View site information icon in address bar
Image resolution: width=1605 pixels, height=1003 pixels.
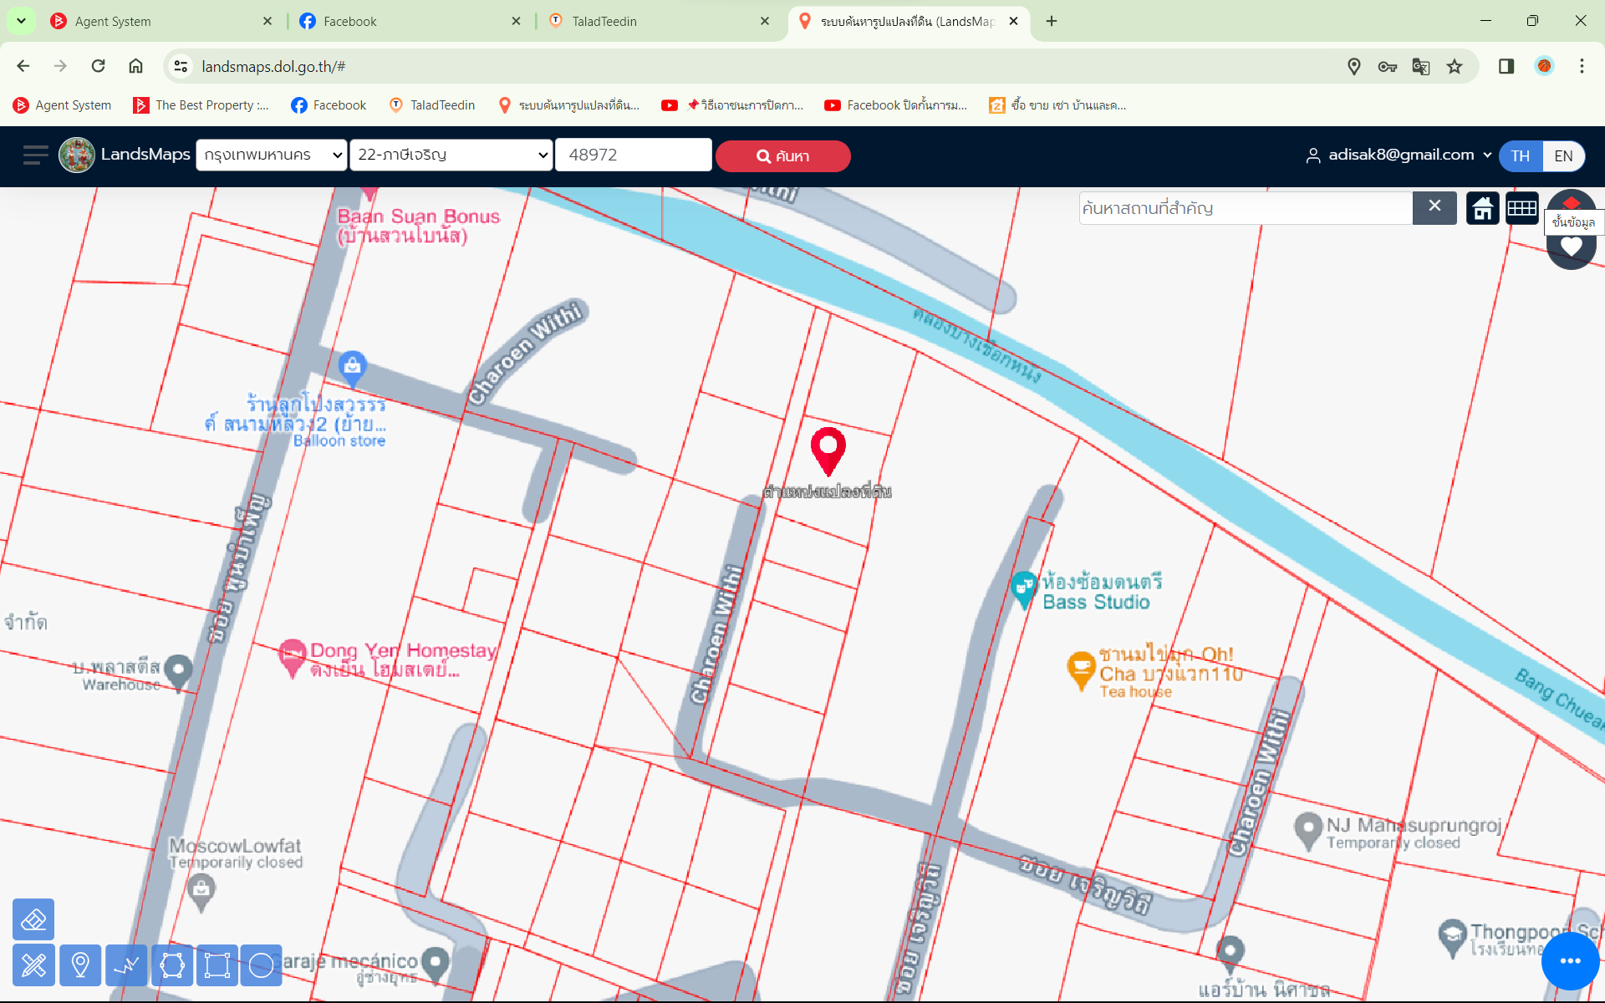point(181,66)
